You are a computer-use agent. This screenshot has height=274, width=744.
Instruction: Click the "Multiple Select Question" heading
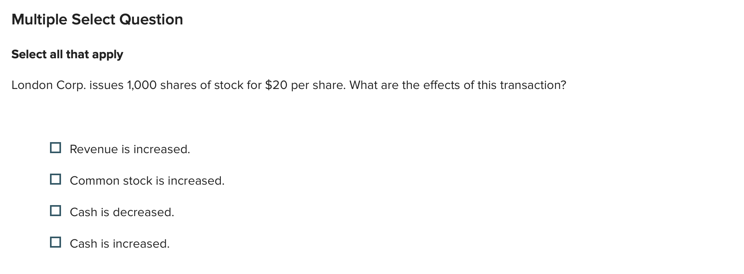coord(97,19)
